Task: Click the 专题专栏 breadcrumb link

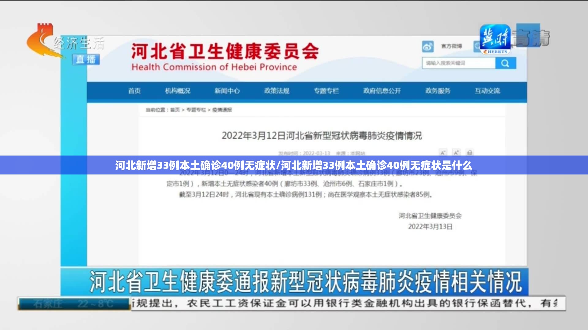Action: pyautogui.click(x=196, y=110)
